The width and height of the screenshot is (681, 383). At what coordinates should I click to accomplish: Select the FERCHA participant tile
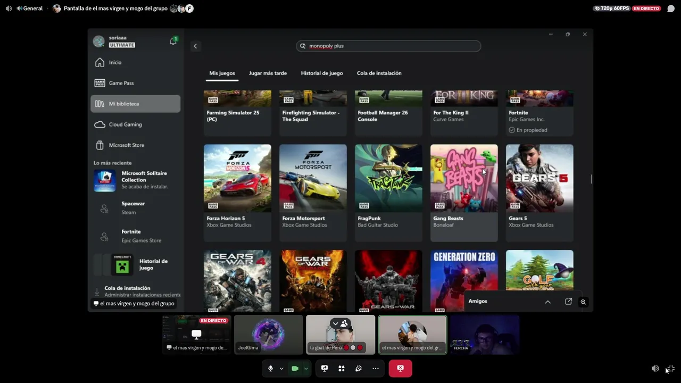485,335
